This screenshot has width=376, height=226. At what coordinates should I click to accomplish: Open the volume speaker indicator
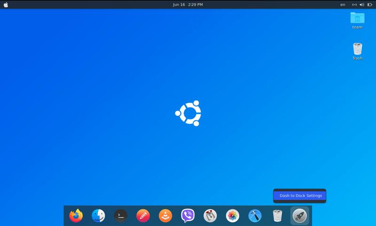pos(361,5)
